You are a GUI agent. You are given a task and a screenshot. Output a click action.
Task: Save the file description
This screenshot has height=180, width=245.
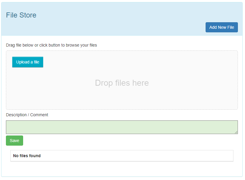15,141
